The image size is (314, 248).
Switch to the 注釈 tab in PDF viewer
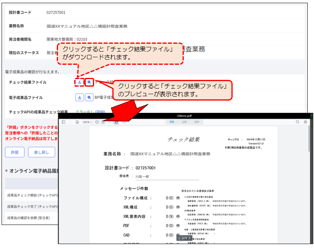(184, 122)
